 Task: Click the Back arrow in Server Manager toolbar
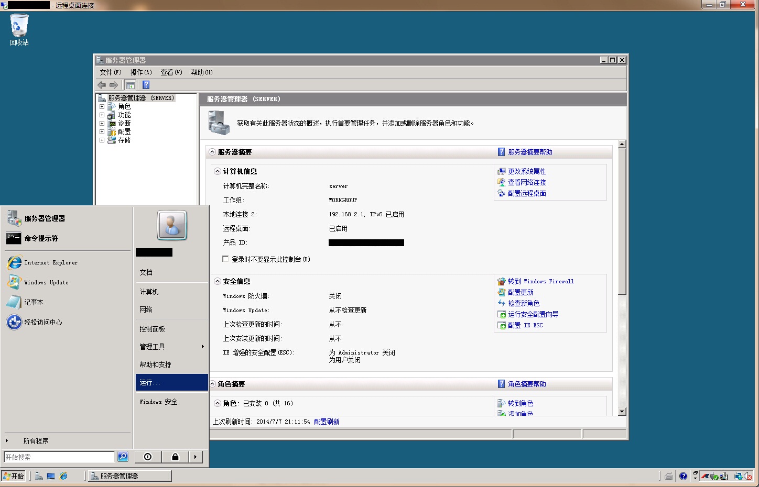tap(102, 85)
